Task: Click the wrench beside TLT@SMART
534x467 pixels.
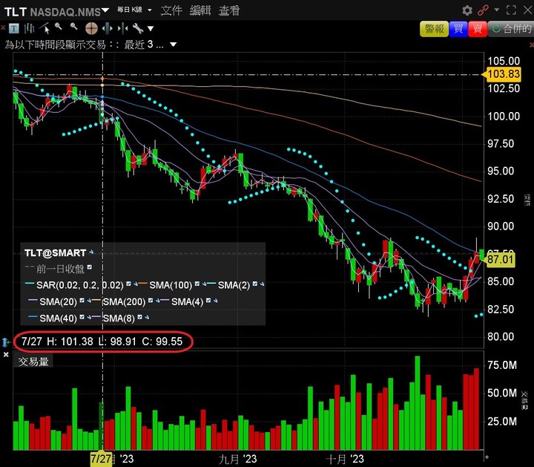Action: pos(91,252)
